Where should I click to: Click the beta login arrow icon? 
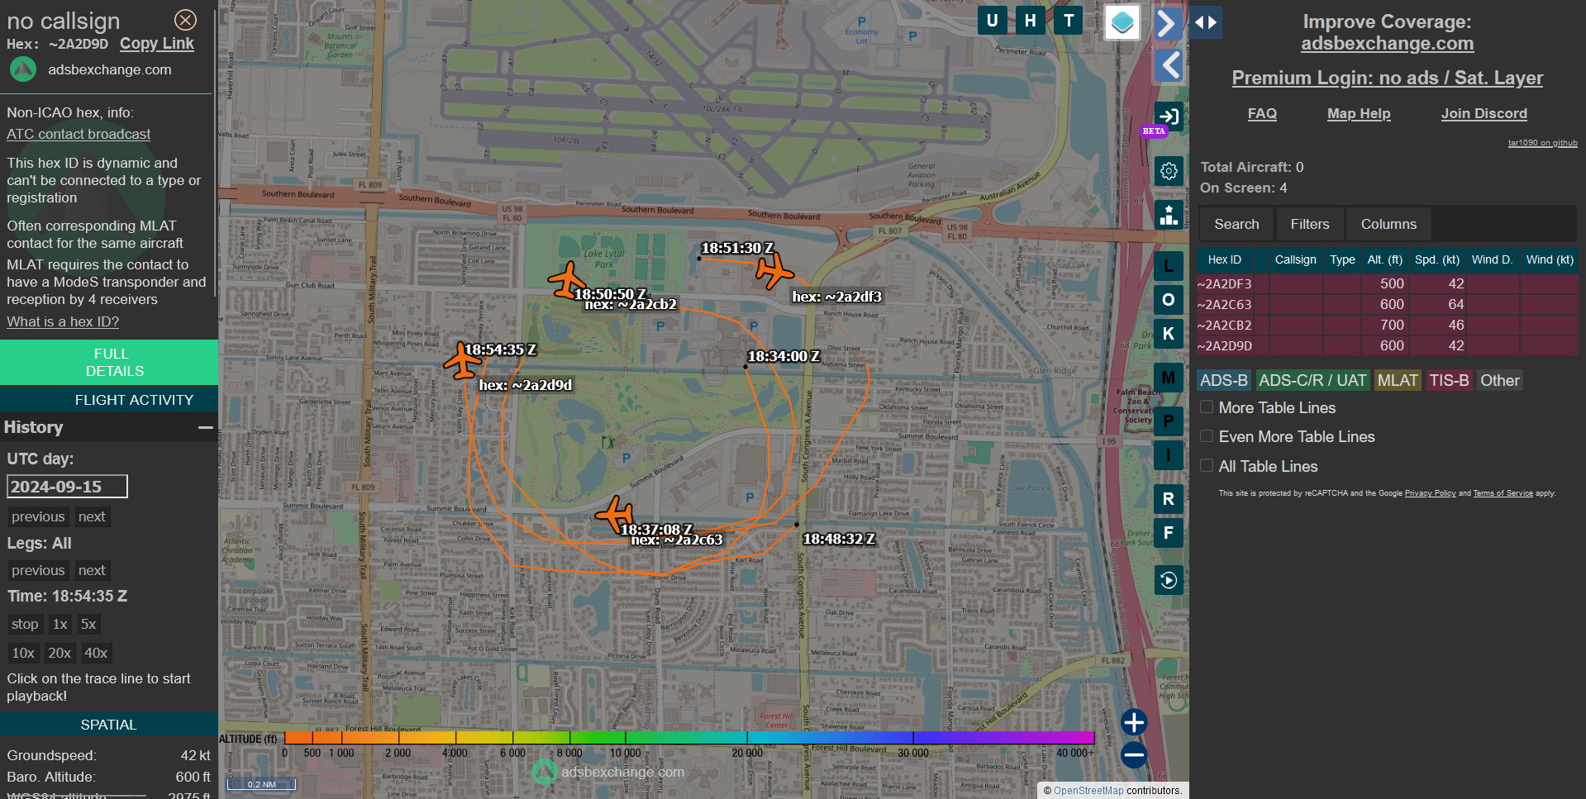coord(1169,117)
